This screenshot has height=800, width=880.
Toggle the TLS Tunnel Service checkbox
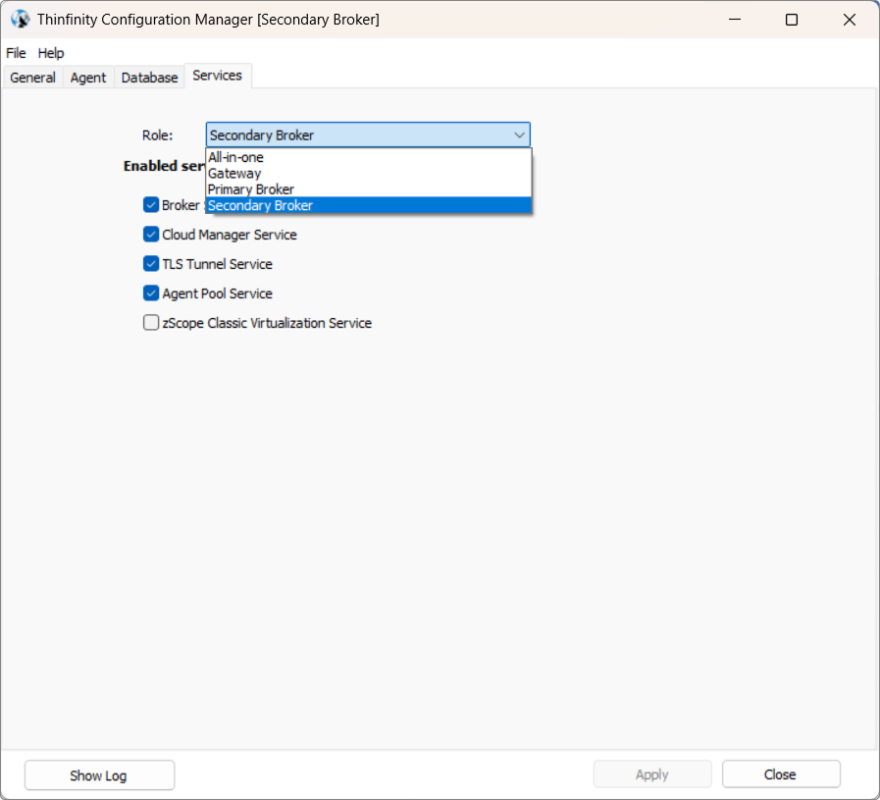pos(151,264)
